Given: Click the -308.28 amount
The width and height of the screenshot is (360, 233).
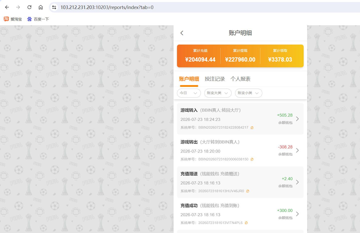Looking at the screenshot, I should pos(285,147).
